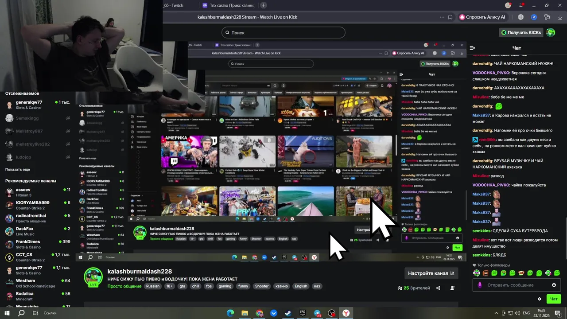The image size is (567, 319).
Task: Click Получить KICKs button
Action: point(521,32)
